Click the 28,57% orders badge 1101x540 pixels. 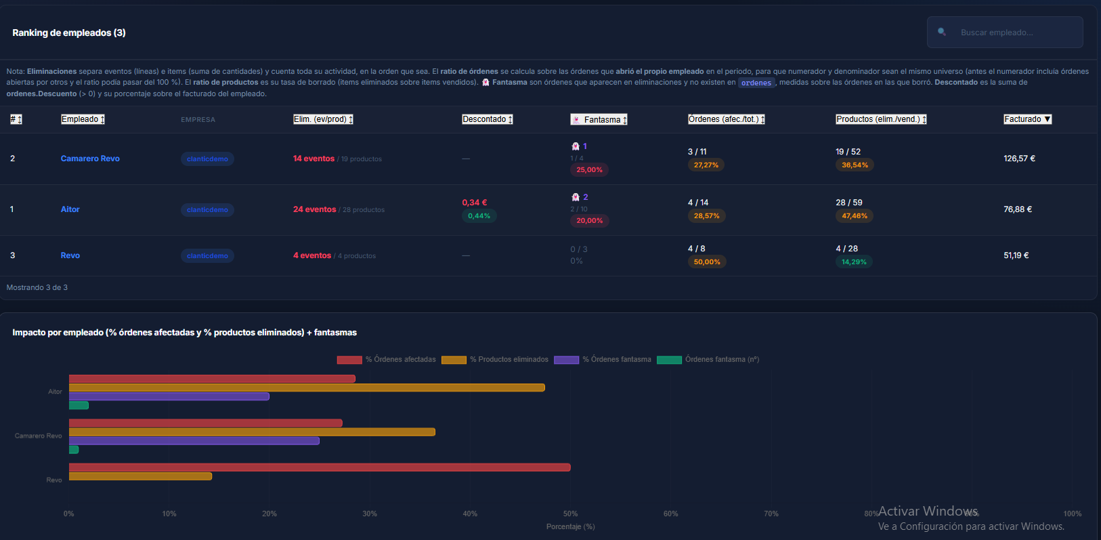706,216
